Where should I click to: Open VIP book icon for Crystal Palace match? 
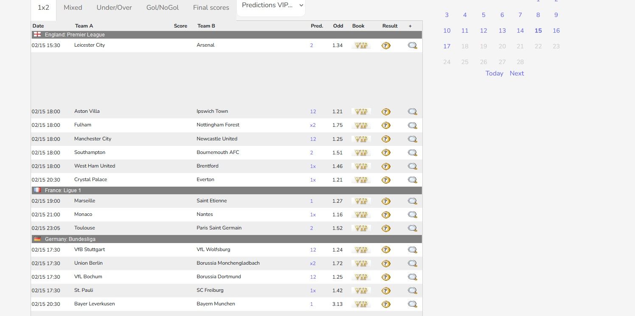click(x=361, y=180)
